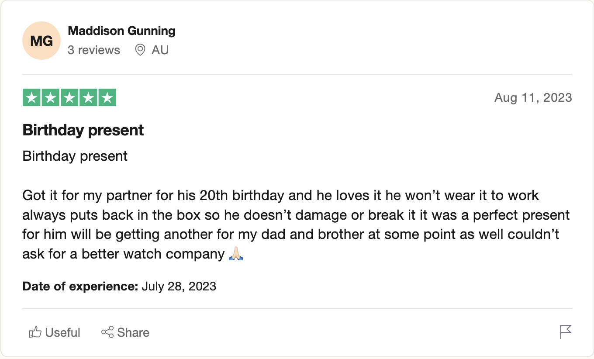
Task: Open the bold "Birthday present" review title
Action: pyautogui.click(x=83, y=130)
